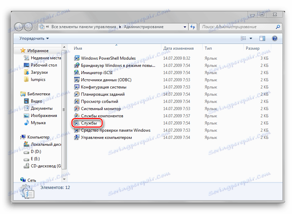Go back with the Back arrow
Screen dimensions: 296x214
pos(18,27)
